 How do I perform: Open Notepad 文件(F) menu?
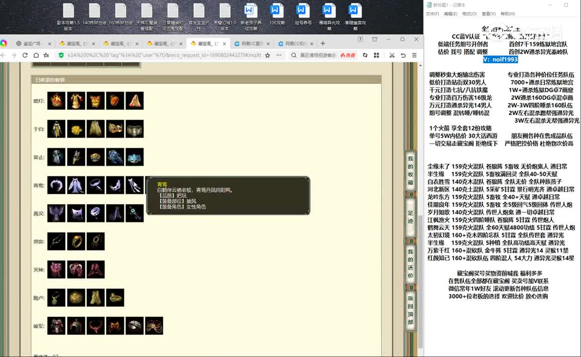pos(433,14)
